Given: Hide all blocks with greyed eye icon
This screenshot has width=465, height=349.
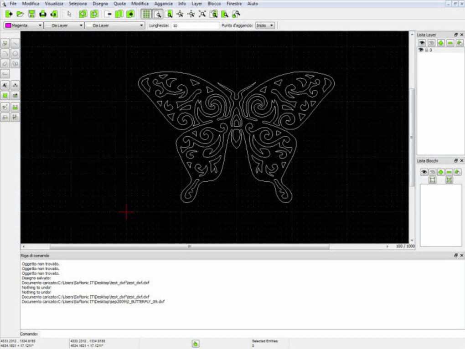Looking at the screenshot, I should coord(432,172).
